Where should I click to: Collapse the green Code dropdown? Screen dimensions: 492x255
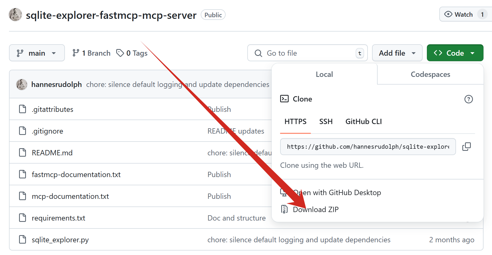[x=455, y=53]
